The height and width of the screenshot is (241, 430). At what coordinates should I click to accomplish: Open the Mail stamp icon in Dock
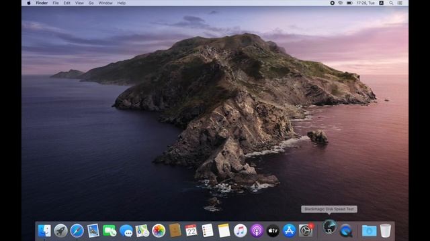[x=93, y=231]
